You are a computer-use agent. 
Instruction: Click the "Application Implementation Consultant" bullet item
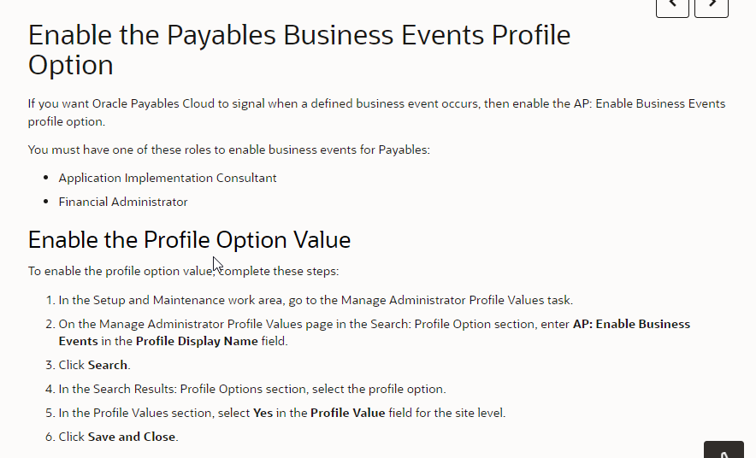pyautogui.click(x=168, y=178)
